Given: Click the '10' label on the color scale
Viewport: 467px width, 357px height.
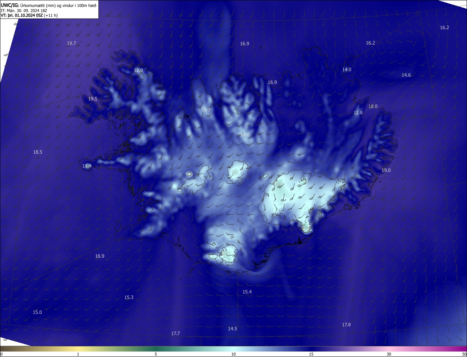Looking at the screenshot, I should pyautogui.click(x=233, y=354).
